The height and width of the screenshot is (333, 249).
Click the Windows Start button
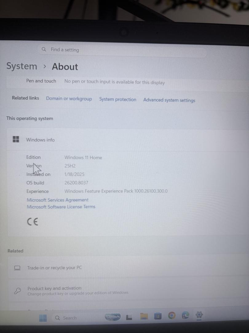tap(43, 318)
